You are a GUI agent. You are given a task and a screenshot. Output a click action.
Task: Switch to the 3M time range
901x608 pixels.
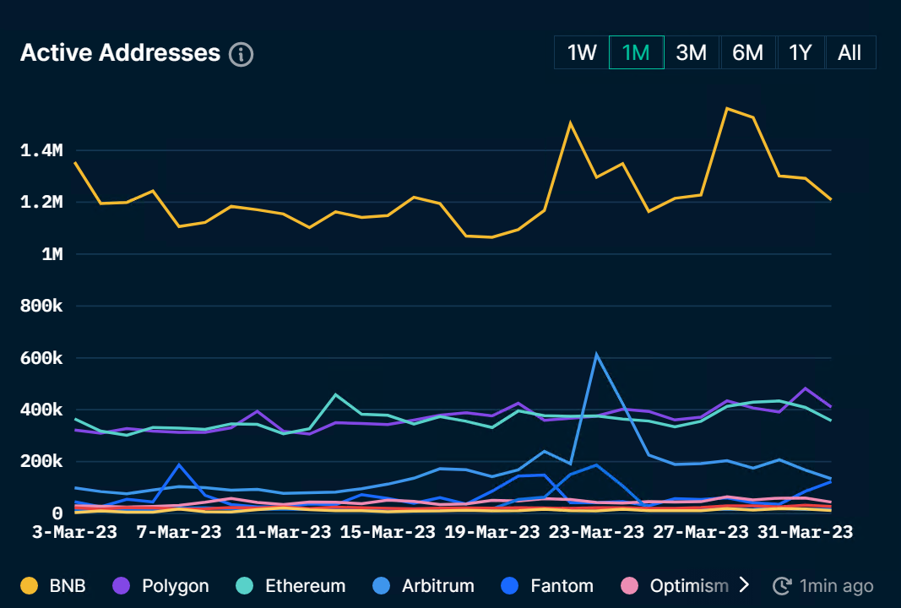[x=692, y=52]
